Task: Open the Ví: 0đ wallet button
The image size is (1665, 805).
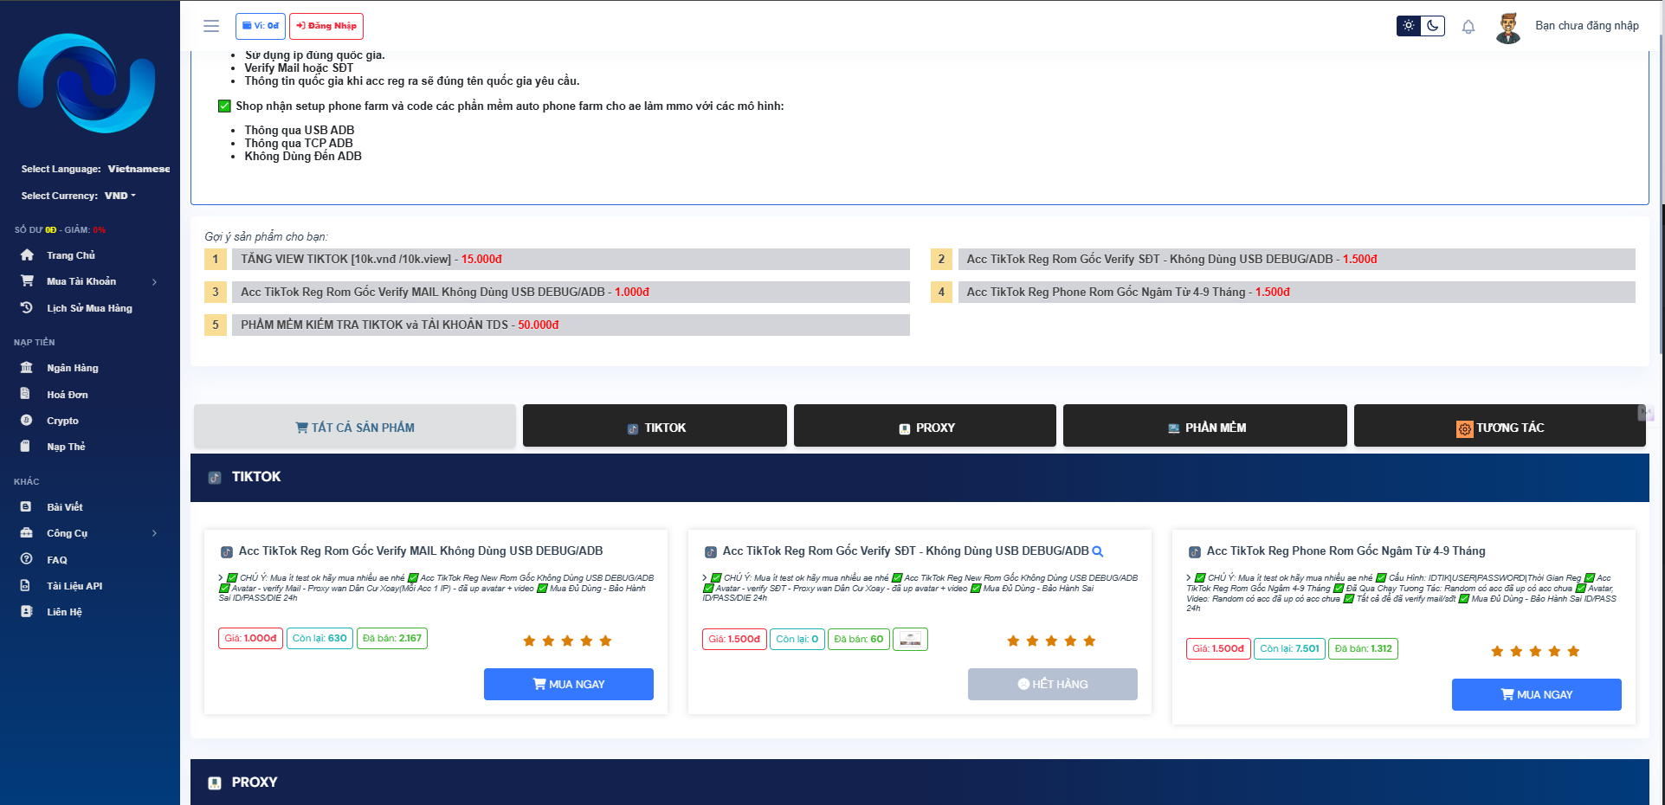Action: pos(261,26)
